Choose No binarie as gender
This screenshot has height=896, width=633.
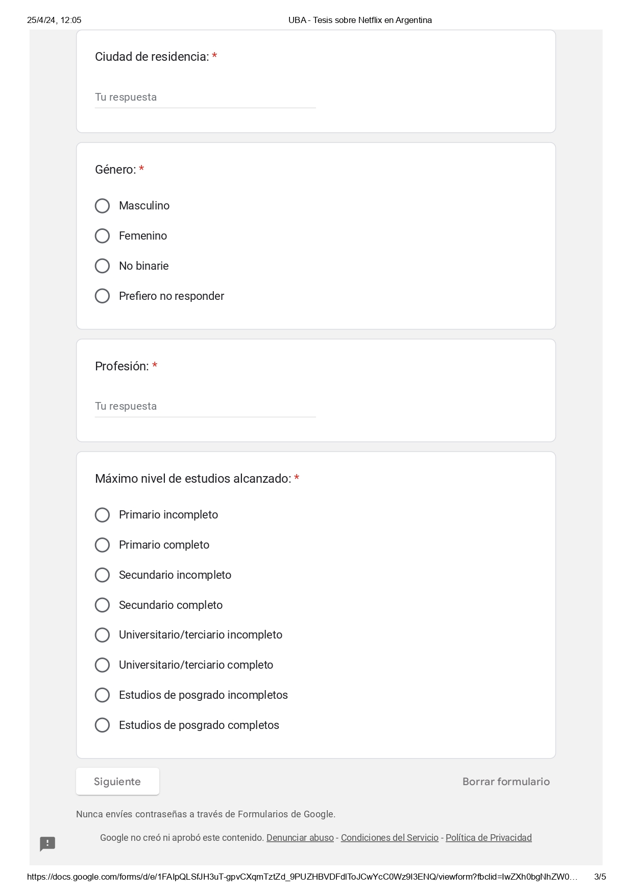[102, 266]
